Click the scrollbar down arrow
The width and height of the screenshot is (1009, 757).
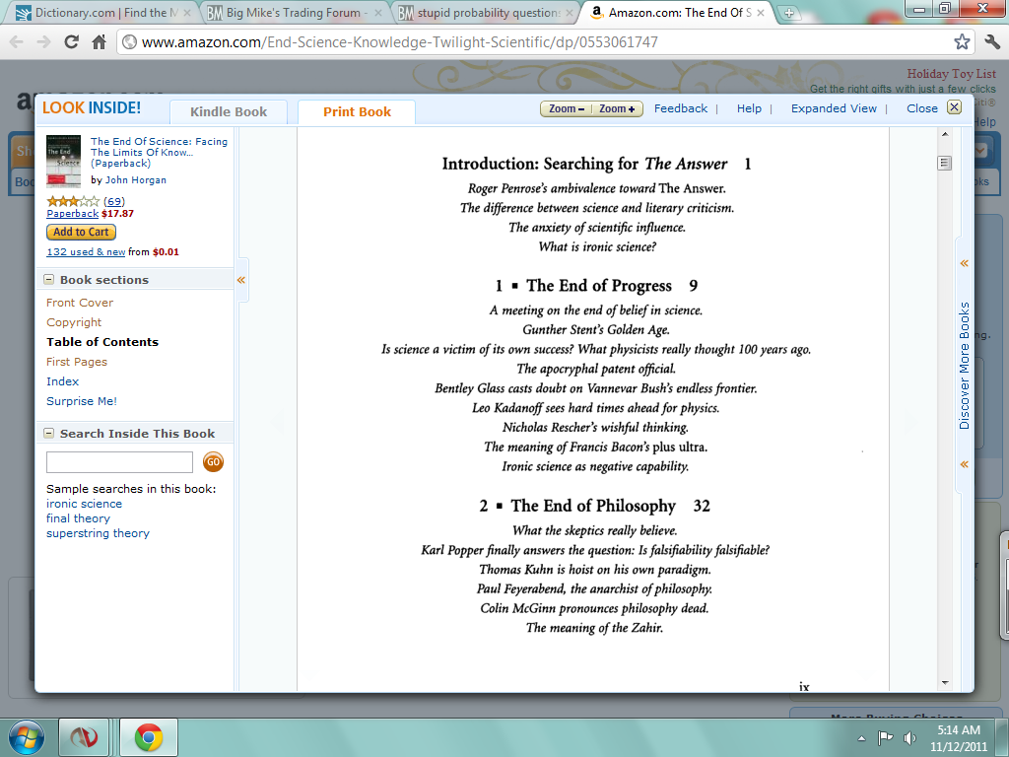945,682
